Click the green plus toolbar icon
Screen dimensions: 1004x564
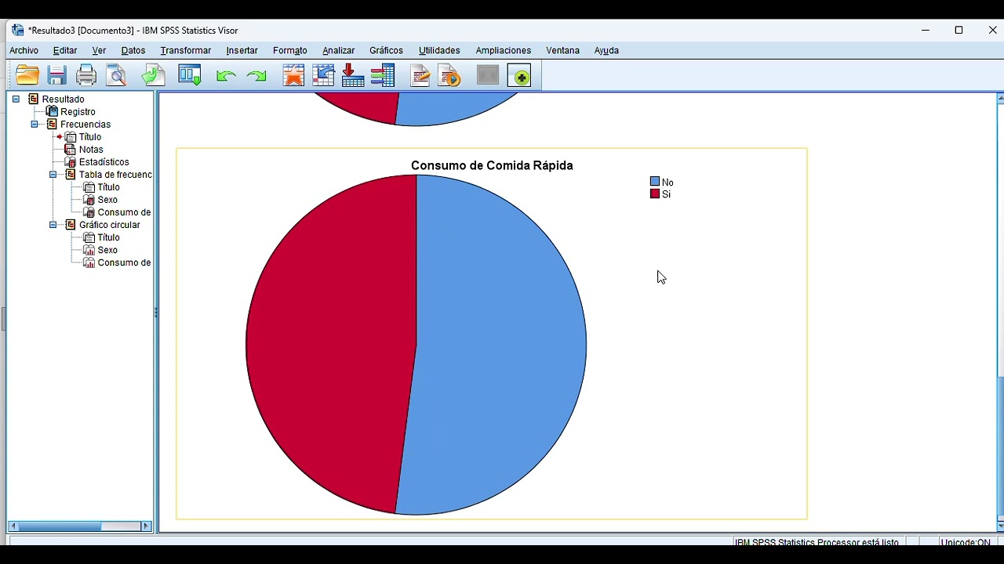tap(520, 75)
